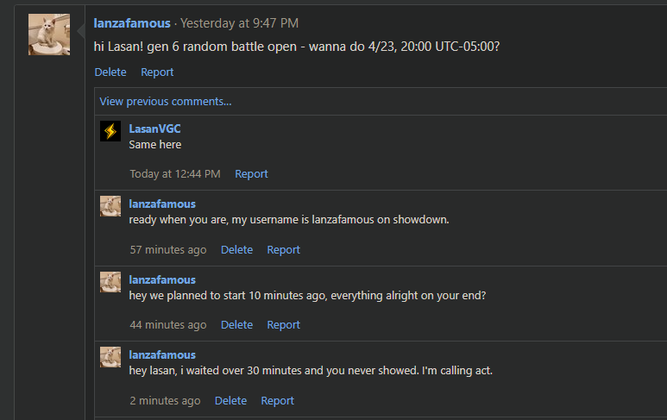
Task: Click avatar beside '10 minutes ago' comment
Action: click(x=110, y=282)
